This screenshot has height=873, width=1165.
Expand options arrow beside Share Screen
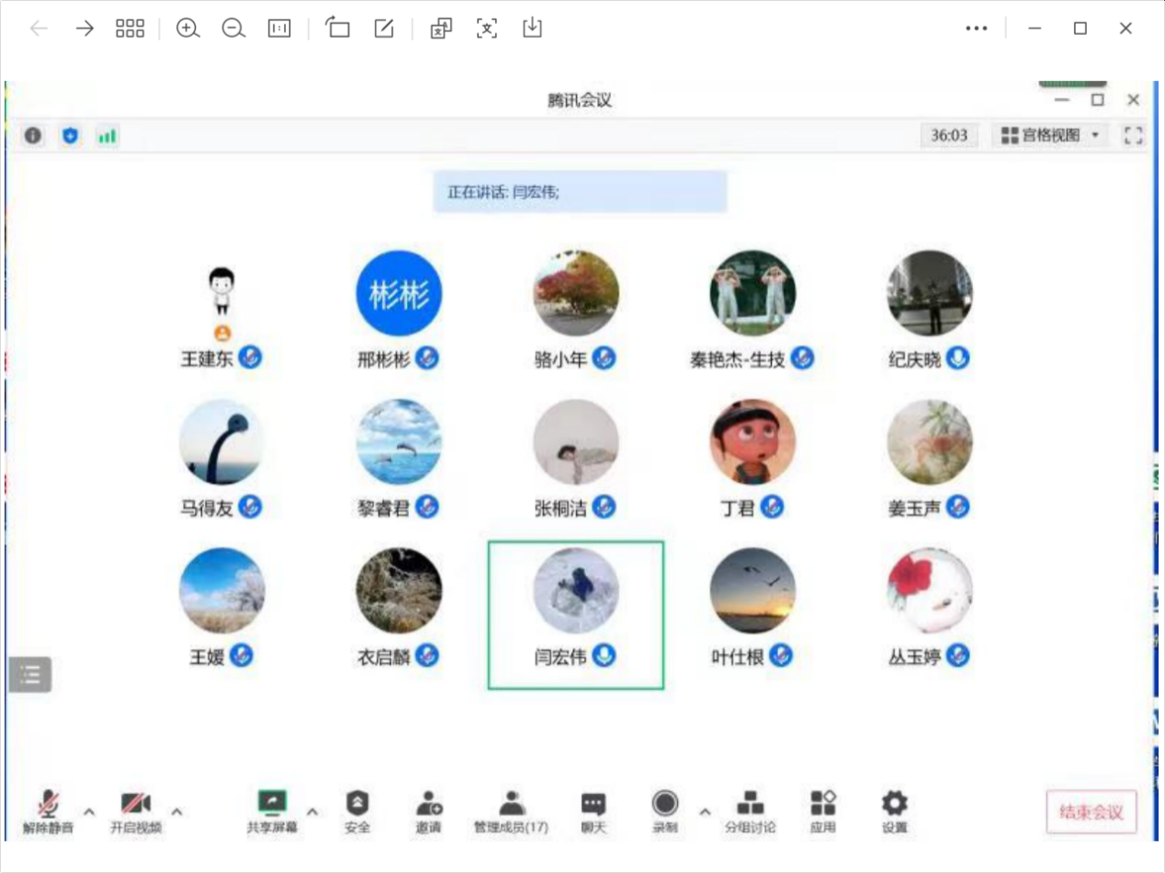tap(312, 811)
